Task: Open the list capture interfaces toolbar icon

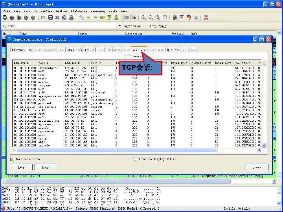Action: pyautogui.click(x=5, y=18)
